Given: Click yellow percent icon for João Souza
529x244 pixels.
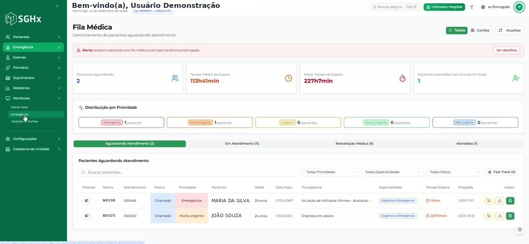Looking at the screenshot, I should click(x=489, y=216).
